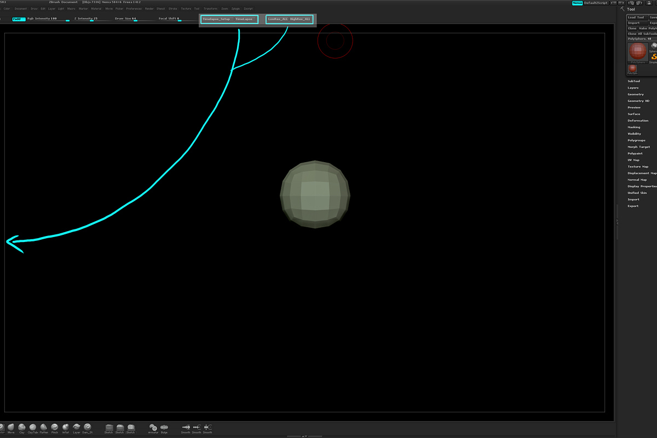Select the Pinch brush
Image resolution: width=657 pixels, height=438 pixels.
55,428
